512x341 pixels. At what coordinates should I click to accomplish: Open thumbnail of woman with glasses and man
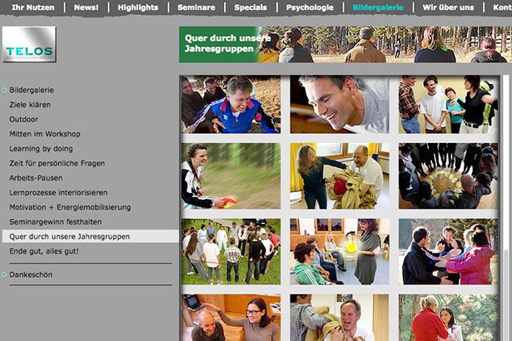click(231, 318)
